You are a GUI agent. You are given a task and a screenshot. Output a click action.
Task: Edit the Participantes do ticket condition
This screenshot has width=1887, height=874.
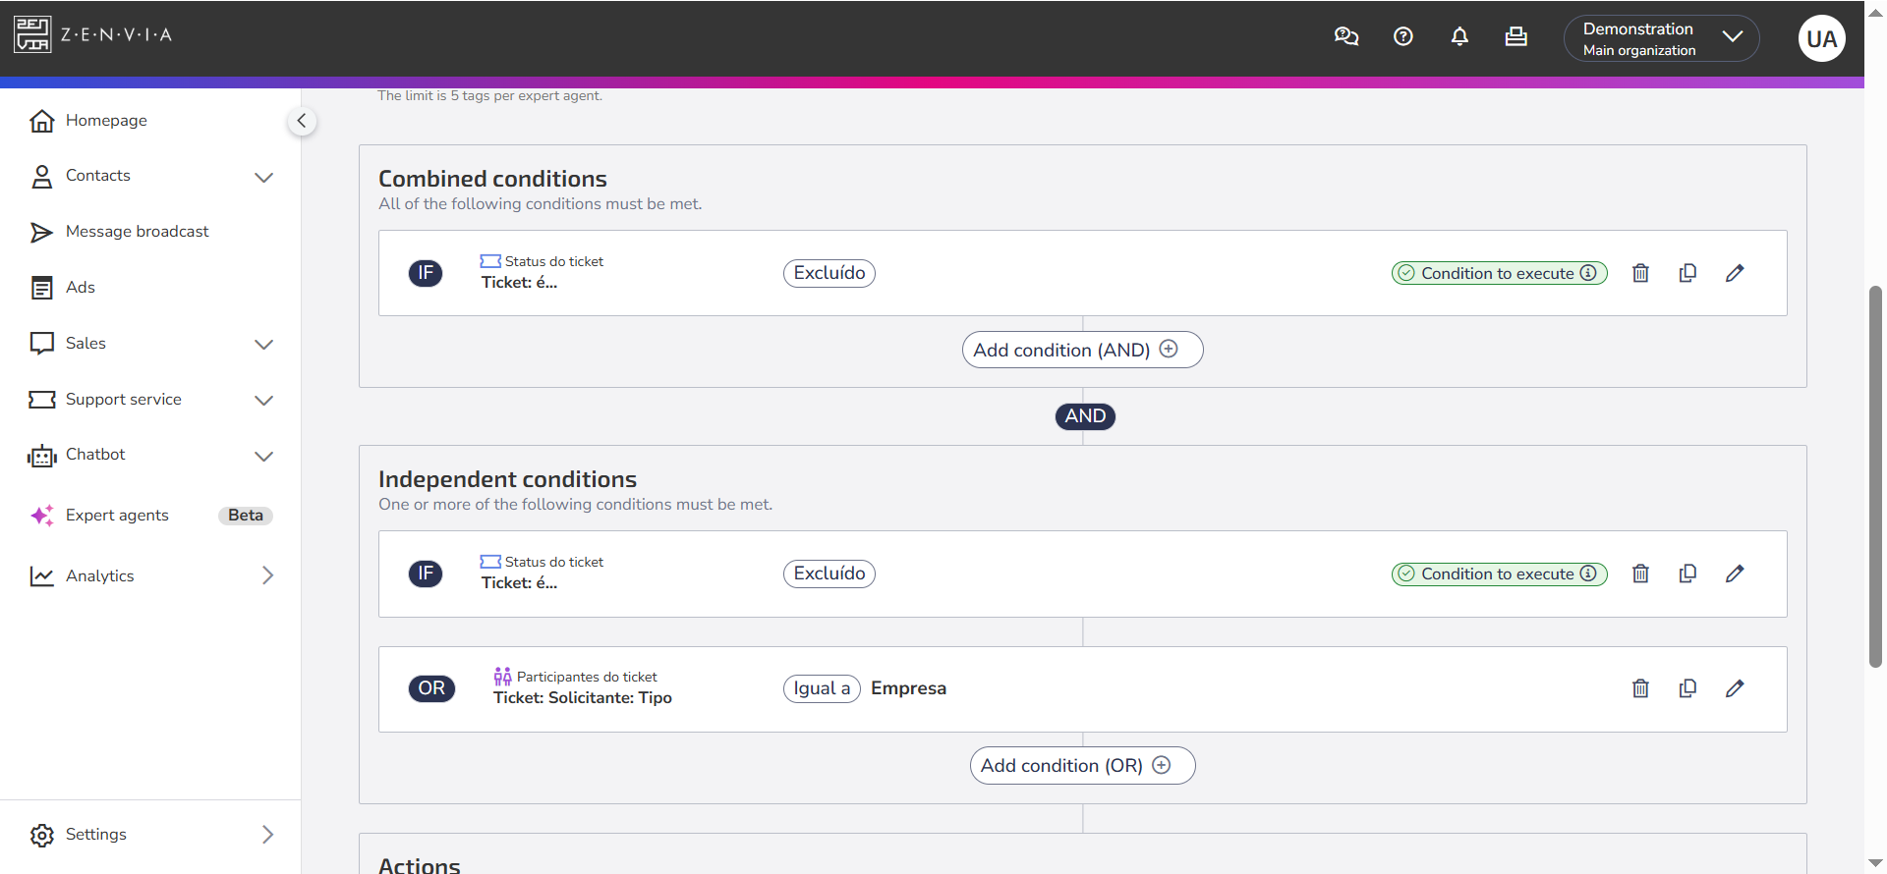point(1735,688)
